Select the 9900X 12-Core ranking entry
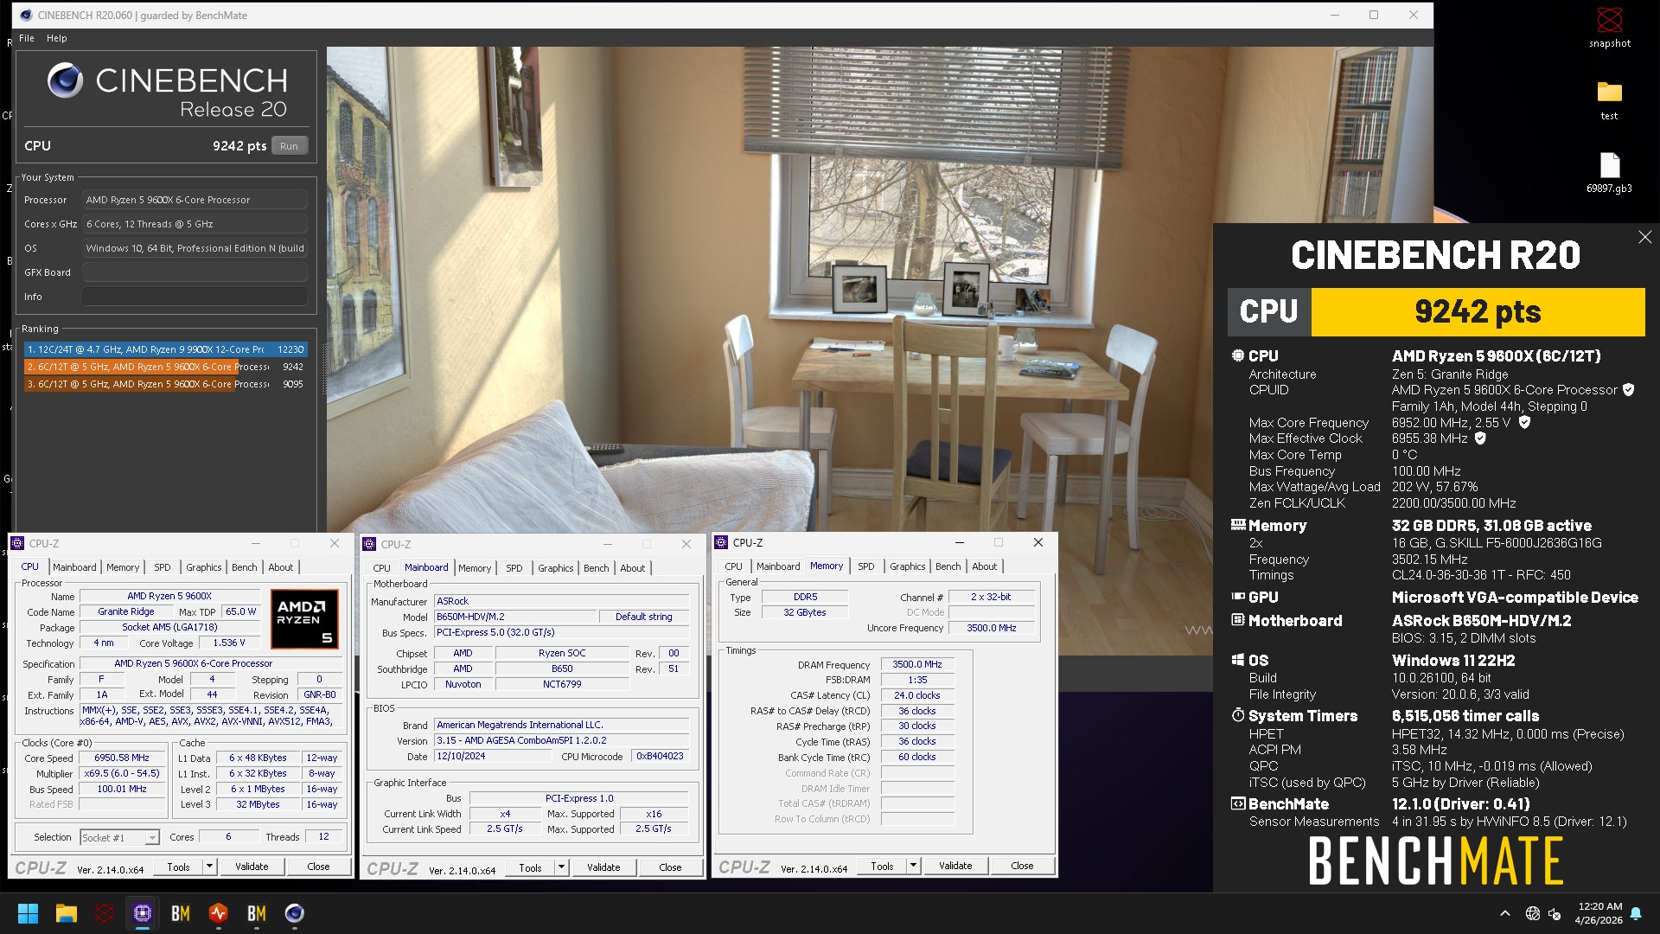 coord(165,349)
